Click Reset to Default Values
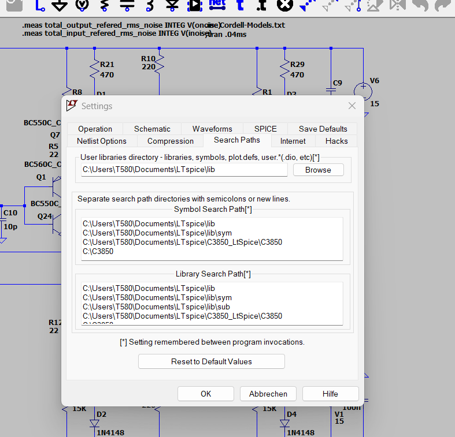The image size is (455, 437). pos(211,361)
